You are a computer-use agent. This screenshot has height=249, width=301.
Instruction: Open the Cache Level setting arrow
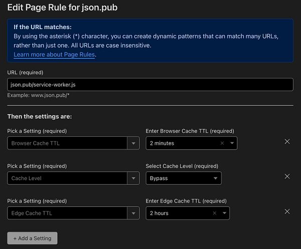point(133,178)
